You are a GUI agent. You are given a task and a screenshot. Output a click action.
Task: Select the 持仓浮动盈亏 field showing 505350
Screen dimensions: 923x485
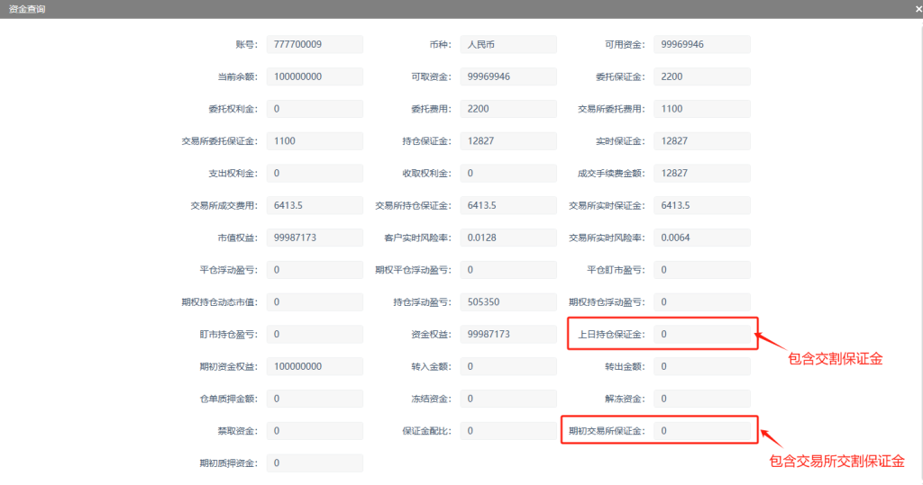pos(508,301)
